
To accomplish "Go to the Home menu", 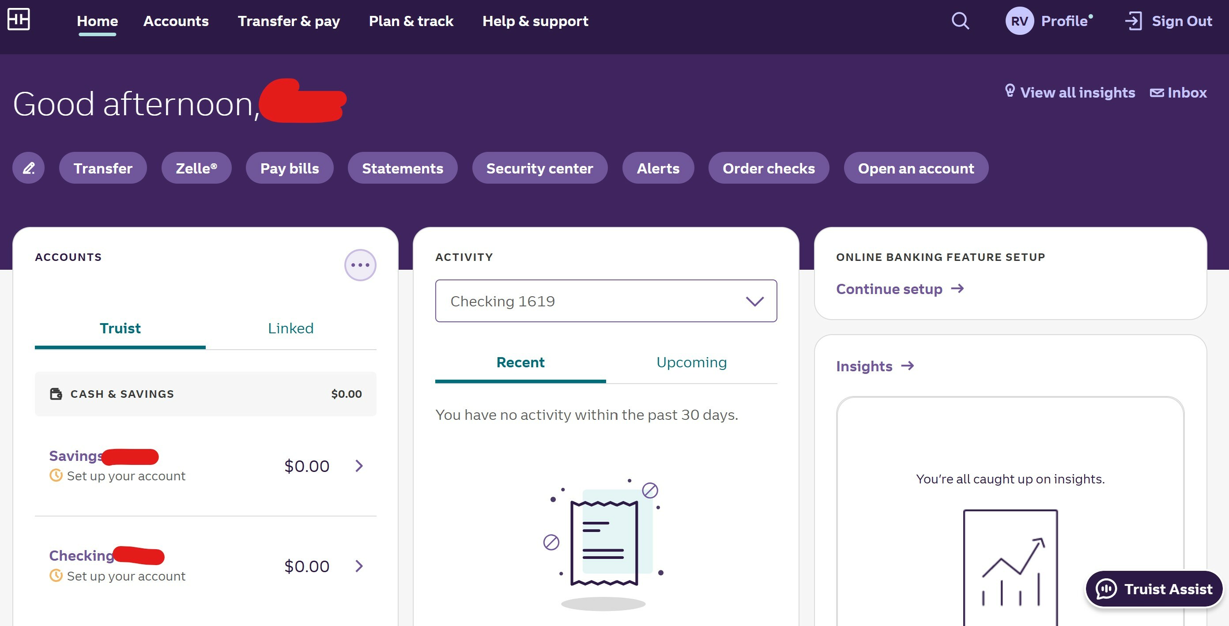I will [x=97, y=21].
